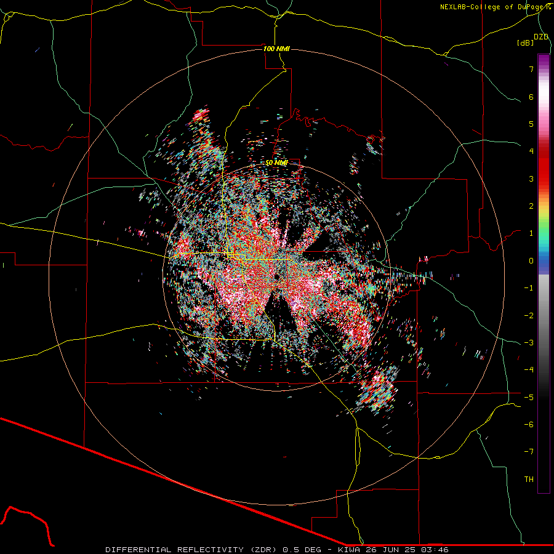The image size is (554, 554).
Task: Click the positive "1" tick label on scale
Action: (x=531, y=233)
